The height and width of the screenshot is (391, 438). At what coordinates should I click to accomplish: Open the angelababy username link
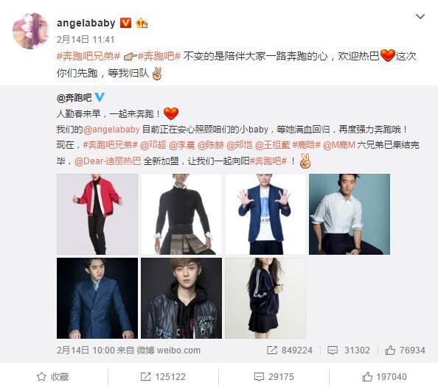point(86,23)
